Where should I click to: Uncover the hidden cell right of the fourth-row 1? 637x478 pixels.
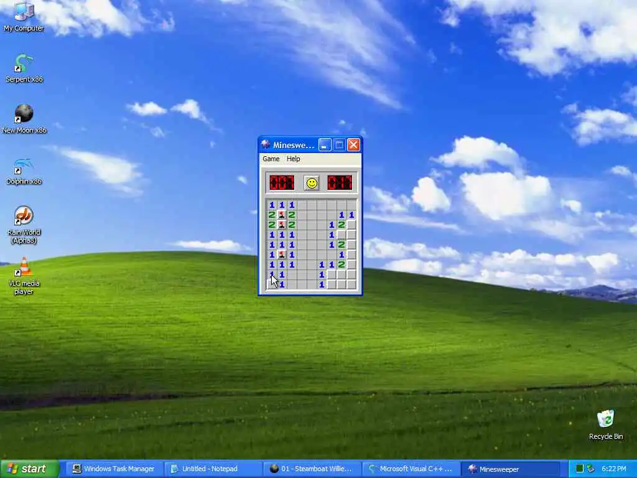(342, 235)
